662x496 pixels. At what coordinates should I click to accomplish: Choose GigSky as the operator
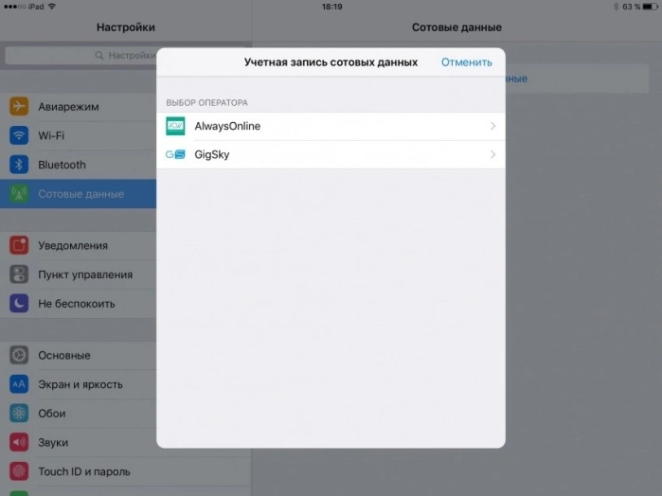331,154
